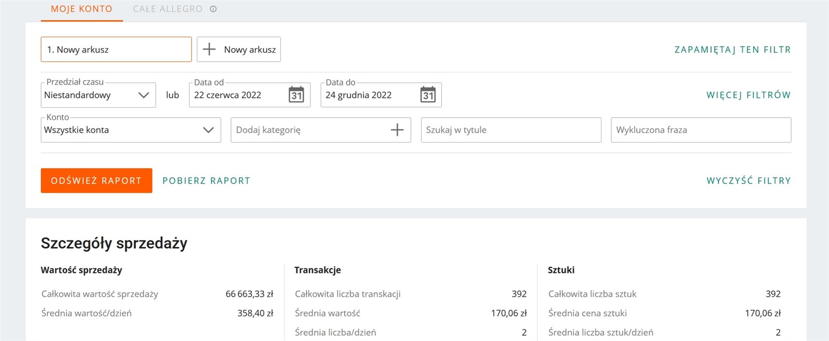Open the Konto dropdown showing Wszystkie konta

click(208, 130)
